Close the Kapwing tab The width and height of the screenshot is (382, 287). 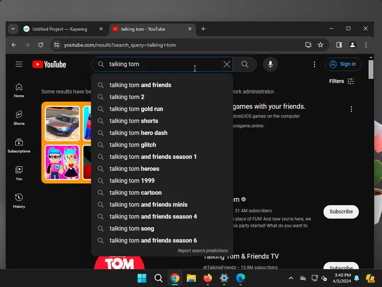click(101, 29)
